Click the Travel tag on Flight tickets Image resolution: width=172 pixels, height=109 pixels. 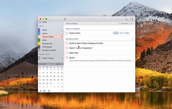pyautogui.click(x=116, y=33)
